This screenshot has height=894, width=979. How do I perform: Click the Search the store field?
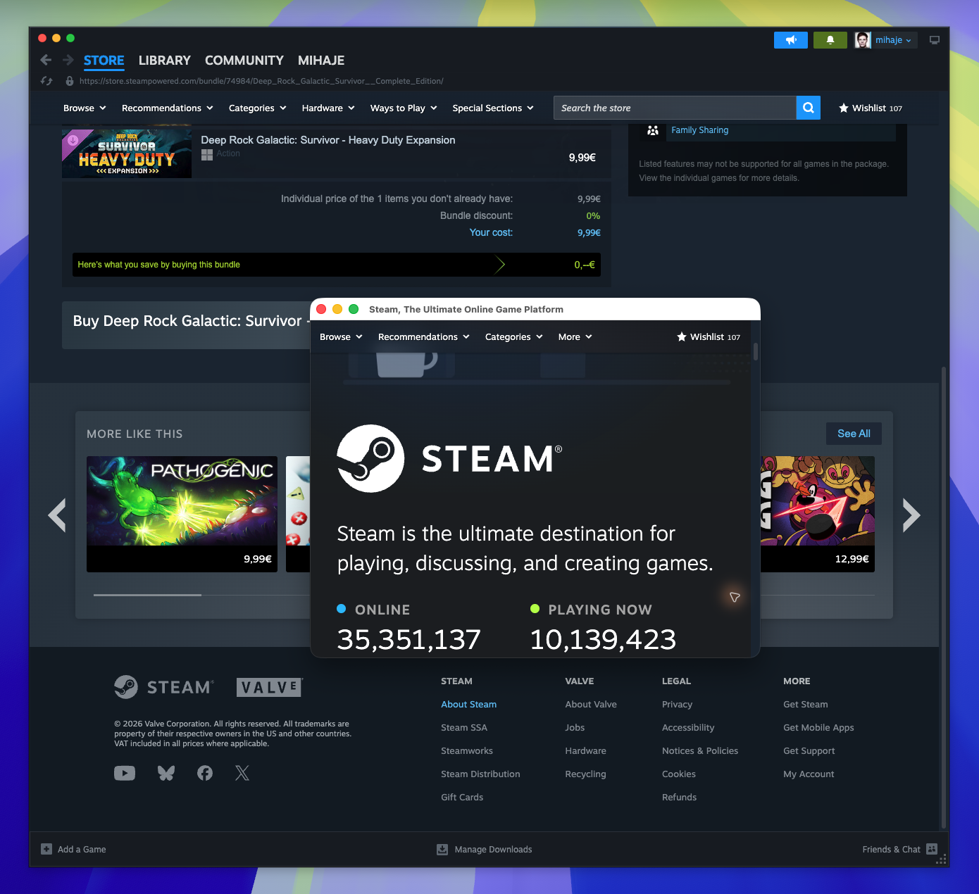point(675,108)
